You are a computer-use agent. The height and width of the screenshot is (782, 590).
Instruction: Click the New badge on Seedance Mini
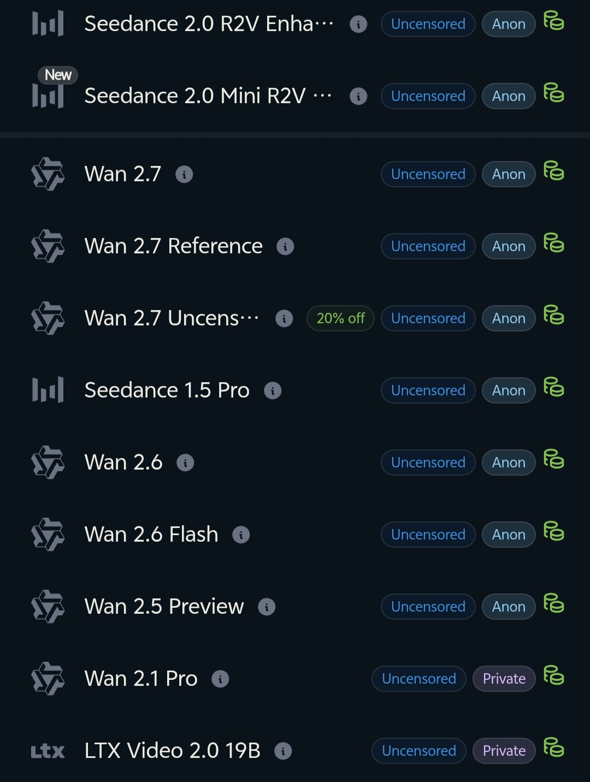pos(58,75)
